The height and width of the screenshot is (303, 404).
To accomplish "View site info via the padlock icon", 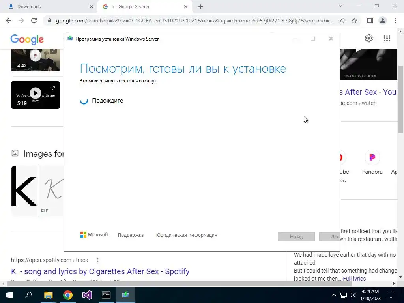I will pyautogui.click(x=50, y=21).
